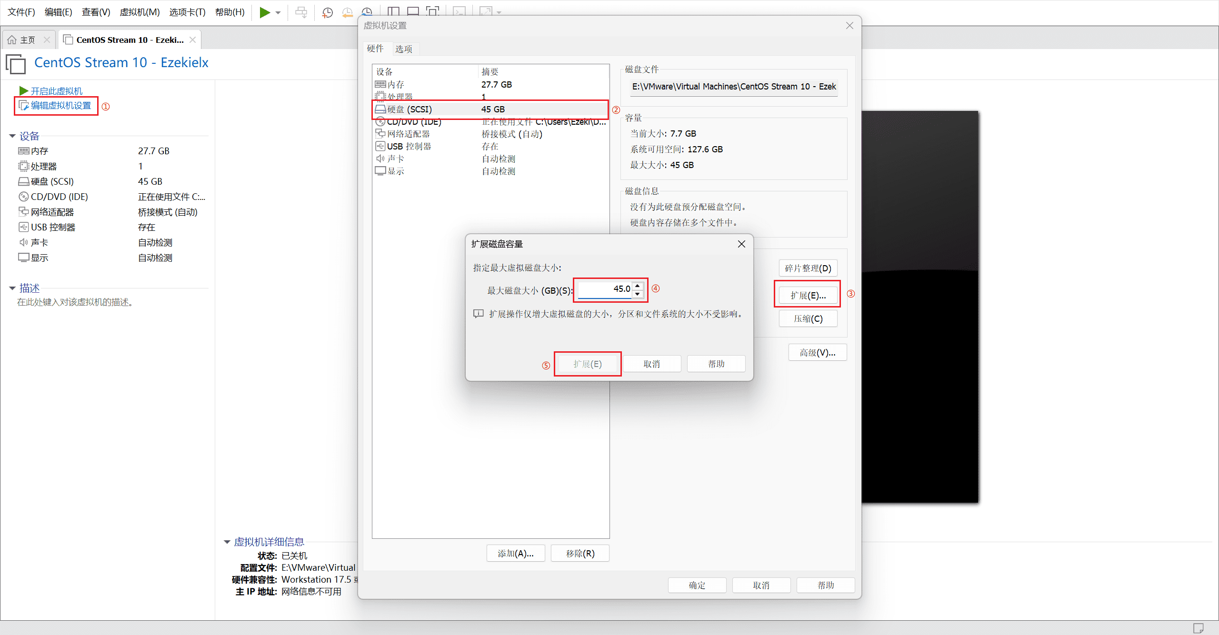Click the CD/DVD drive icon in sidebar

tap(23, 197)
